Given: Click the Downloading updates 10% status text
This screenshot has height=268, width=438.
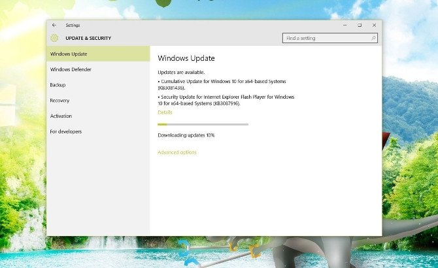Looking at the screenshot, I should (x=186, y=135).
